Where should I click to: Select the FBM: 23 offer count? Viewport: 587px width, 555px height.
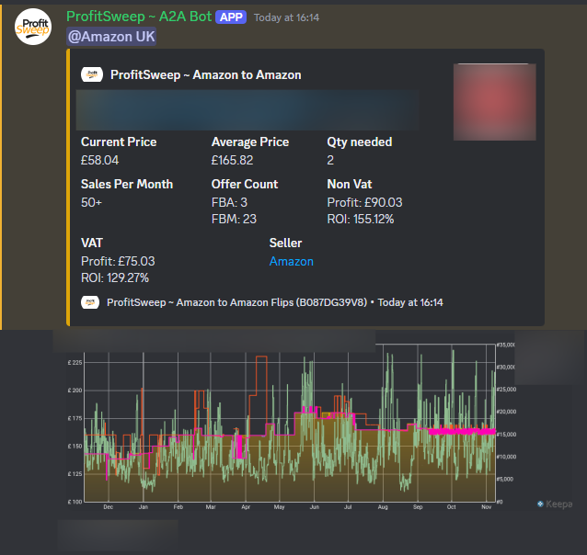click(234, 220)
